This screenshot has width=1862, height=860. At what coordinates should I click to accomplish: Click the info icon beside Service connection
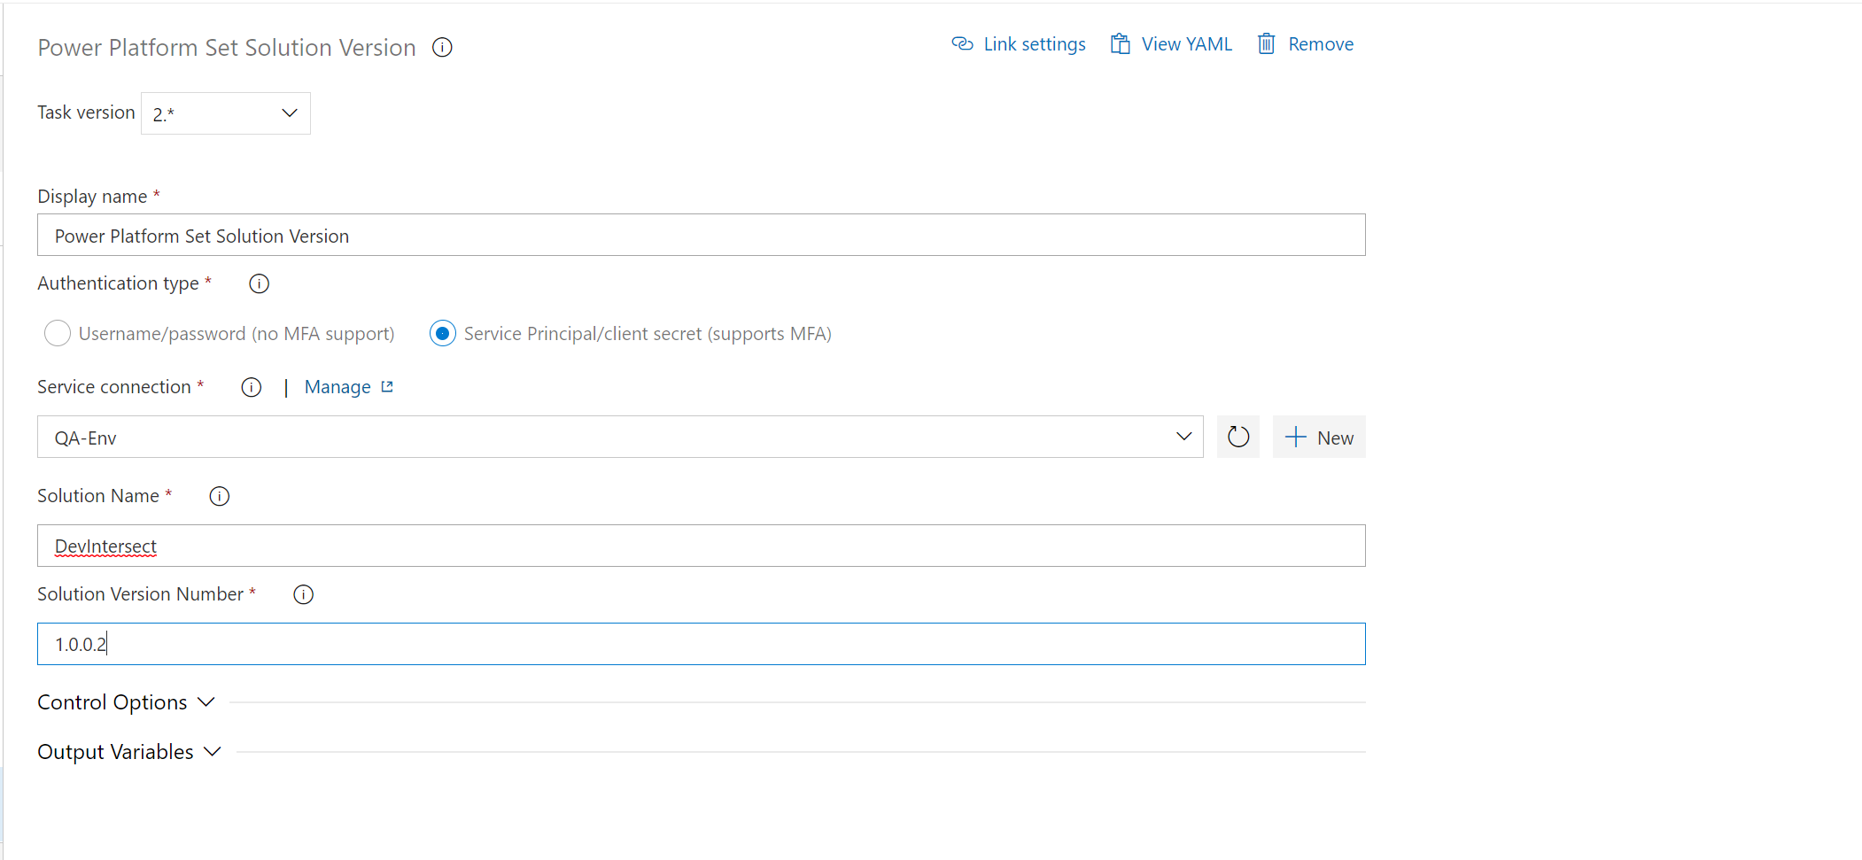tap(251, 387)
